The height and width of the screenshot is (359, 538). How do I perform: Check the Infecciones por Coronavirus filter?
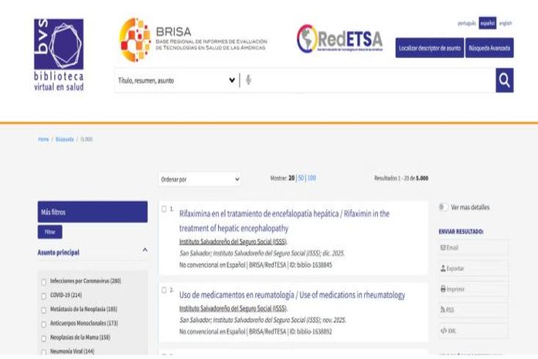tap(44, 282)
